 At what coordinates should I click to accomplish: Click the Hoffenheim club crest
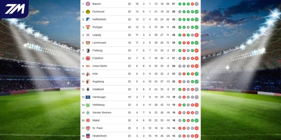[x=88, y=19]
